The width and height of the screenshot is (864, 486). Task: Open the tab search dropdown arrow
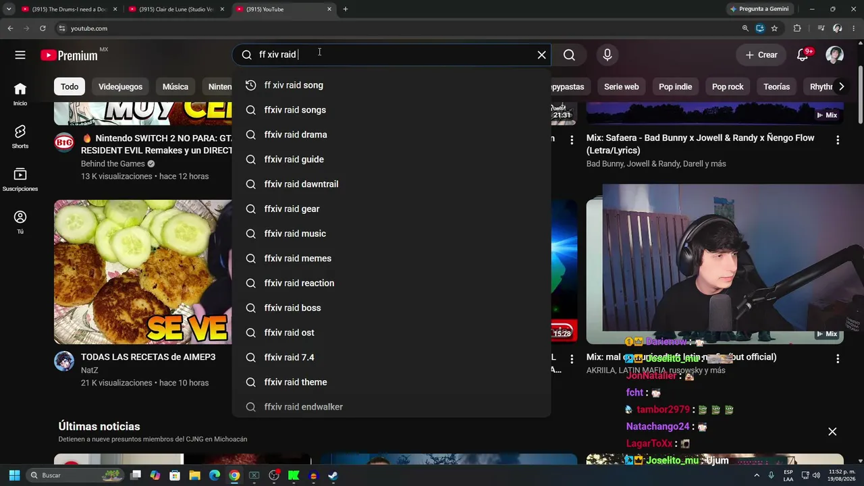(9, 9)
